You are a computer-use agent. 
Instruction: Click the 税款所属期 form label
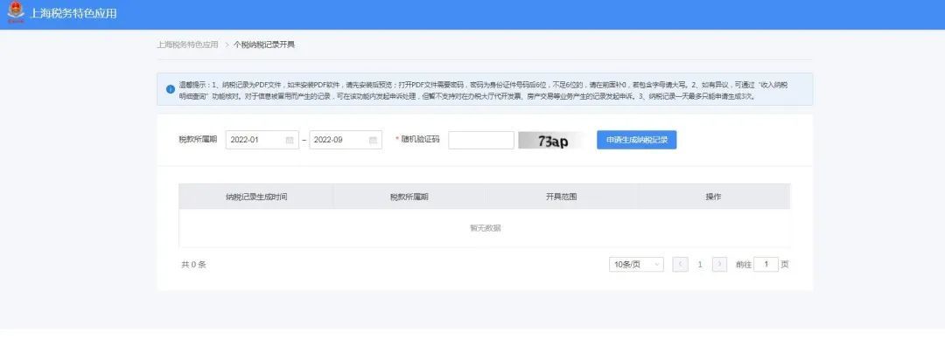[x=198, y=140]
